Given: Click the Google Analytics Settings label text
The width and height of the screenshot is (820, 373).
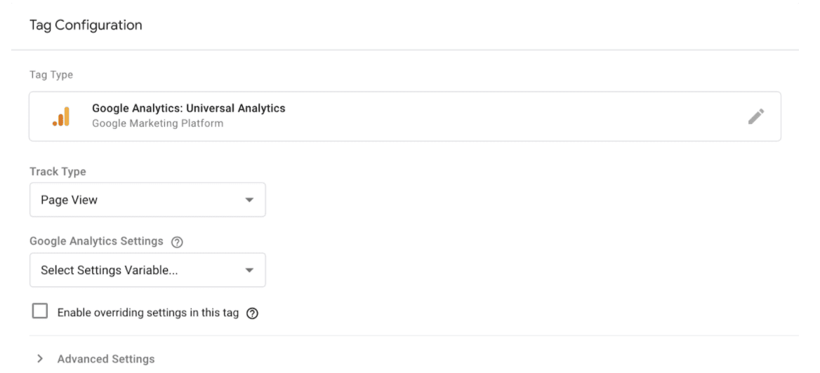Looking at the screenshot, I should click(97, 241).
